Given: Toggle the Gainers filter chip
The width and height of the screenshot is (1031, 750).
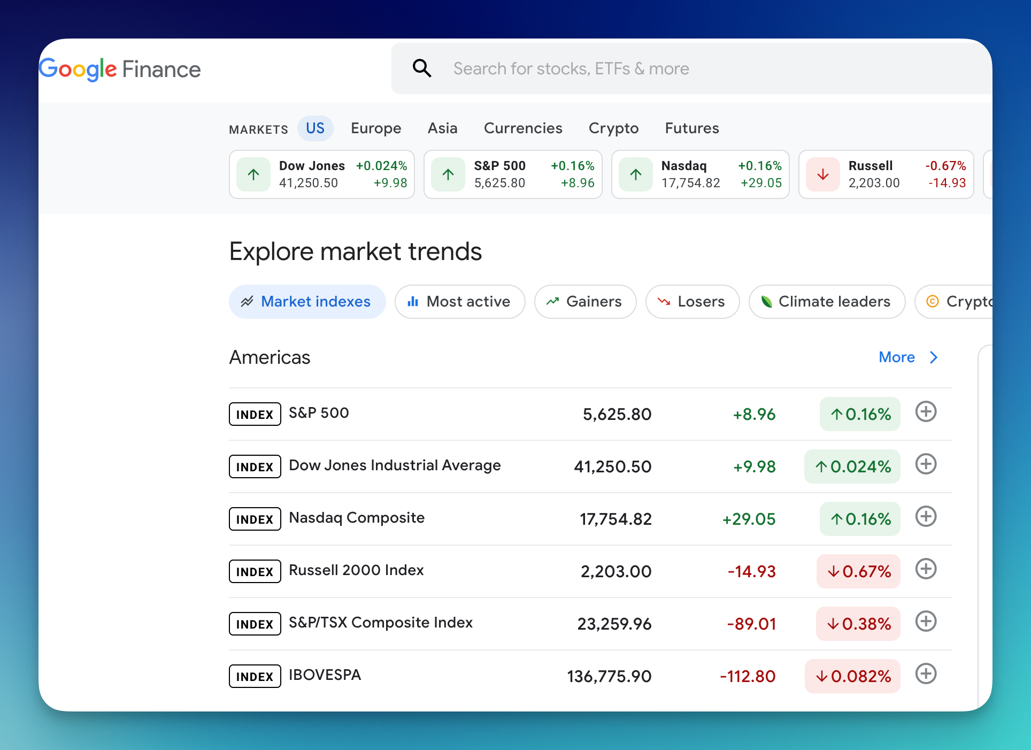Looking at the screenshot, I should [585, 302].
